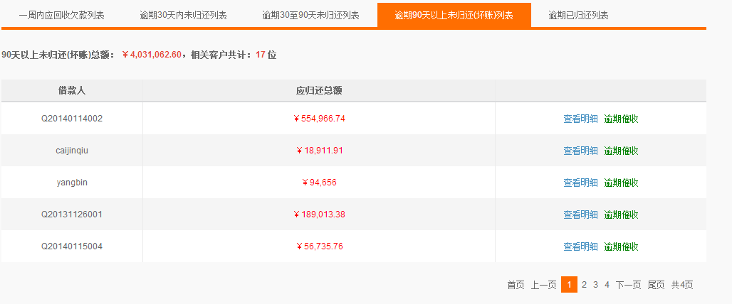732x304 pixels.
Task: Click 查看明细 for borrower Q20140114002
Action: [x=580, y=119]
